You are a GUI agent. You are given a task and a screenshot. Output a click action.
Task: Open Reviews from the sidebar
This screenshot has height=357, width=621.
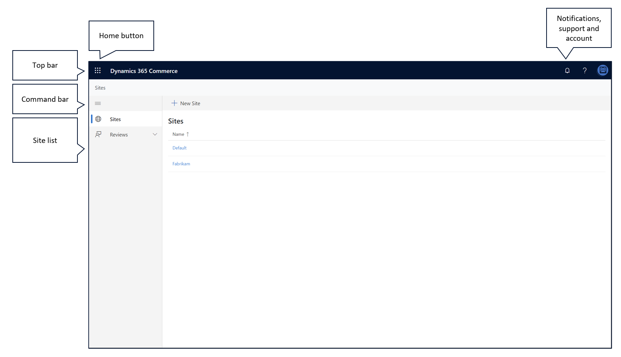tap(119, 134)
